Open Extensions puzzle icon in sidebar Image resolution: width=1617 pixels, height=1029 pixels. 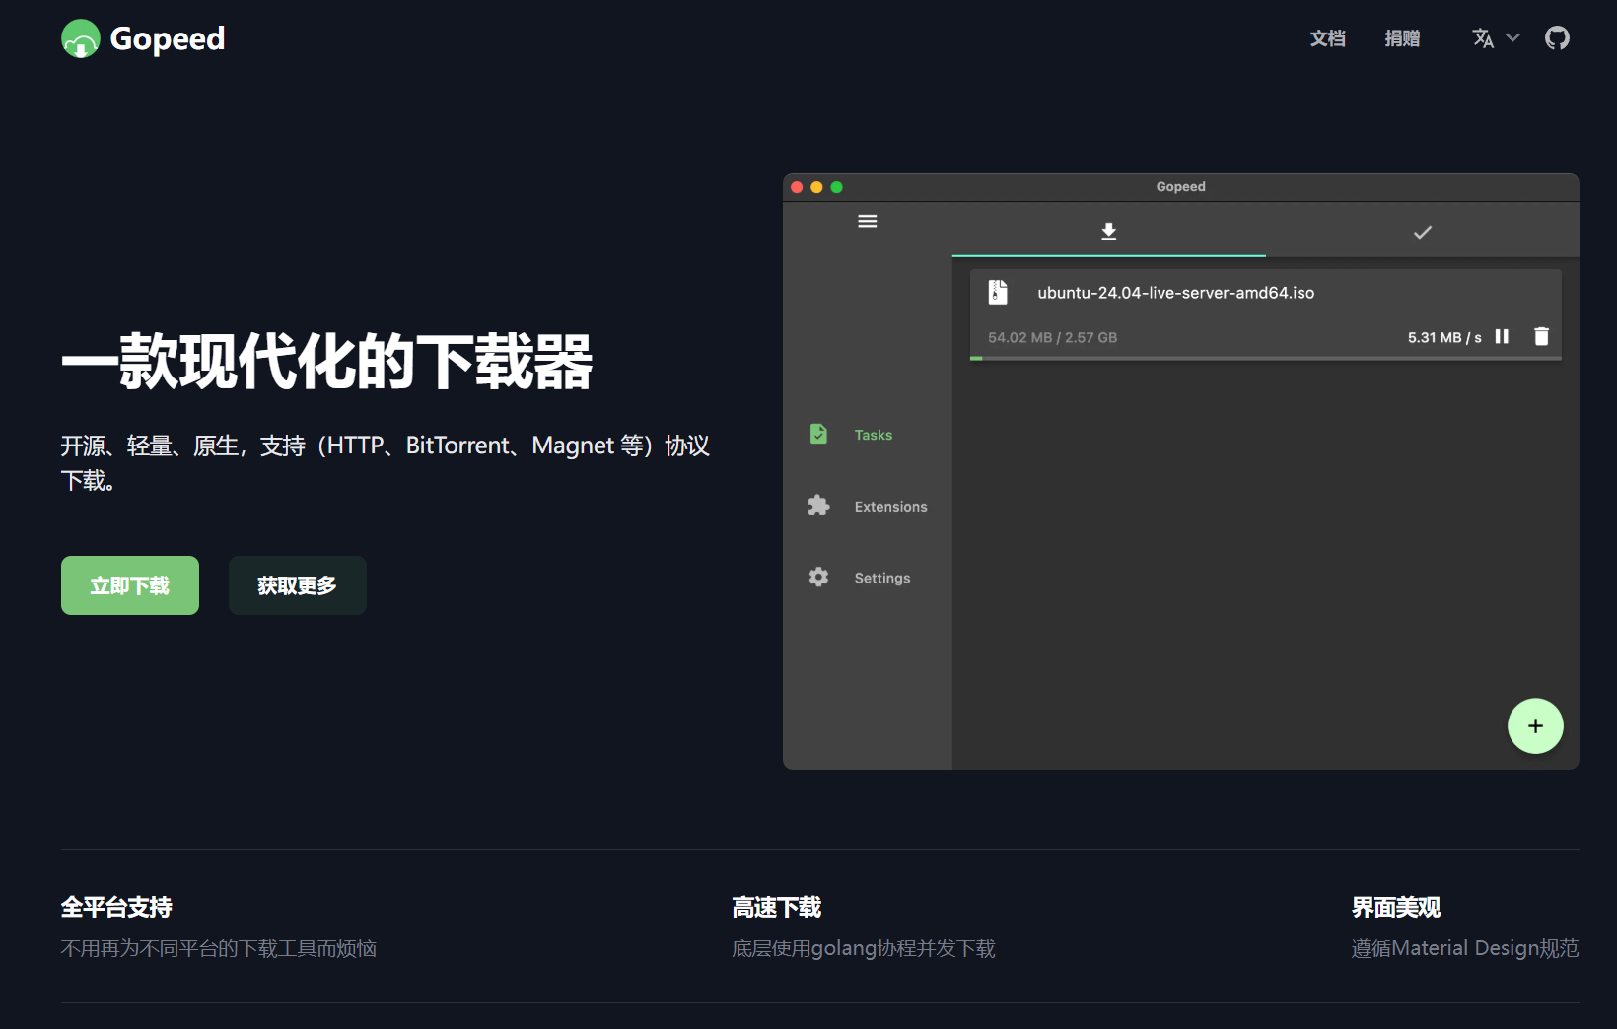pyautogui.click(x=818, y=506)
